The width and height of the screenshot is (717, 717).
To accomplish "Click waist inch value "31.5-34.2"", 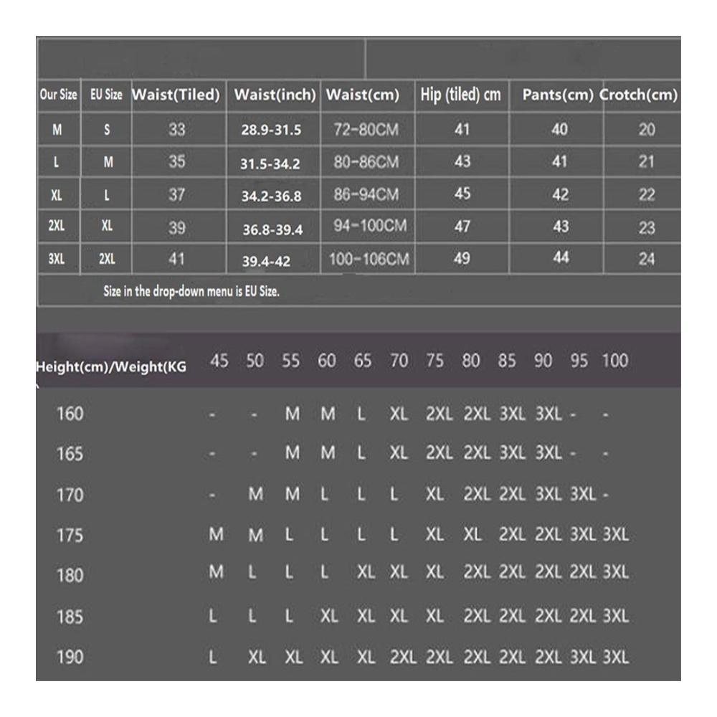I will click(270, 163).
